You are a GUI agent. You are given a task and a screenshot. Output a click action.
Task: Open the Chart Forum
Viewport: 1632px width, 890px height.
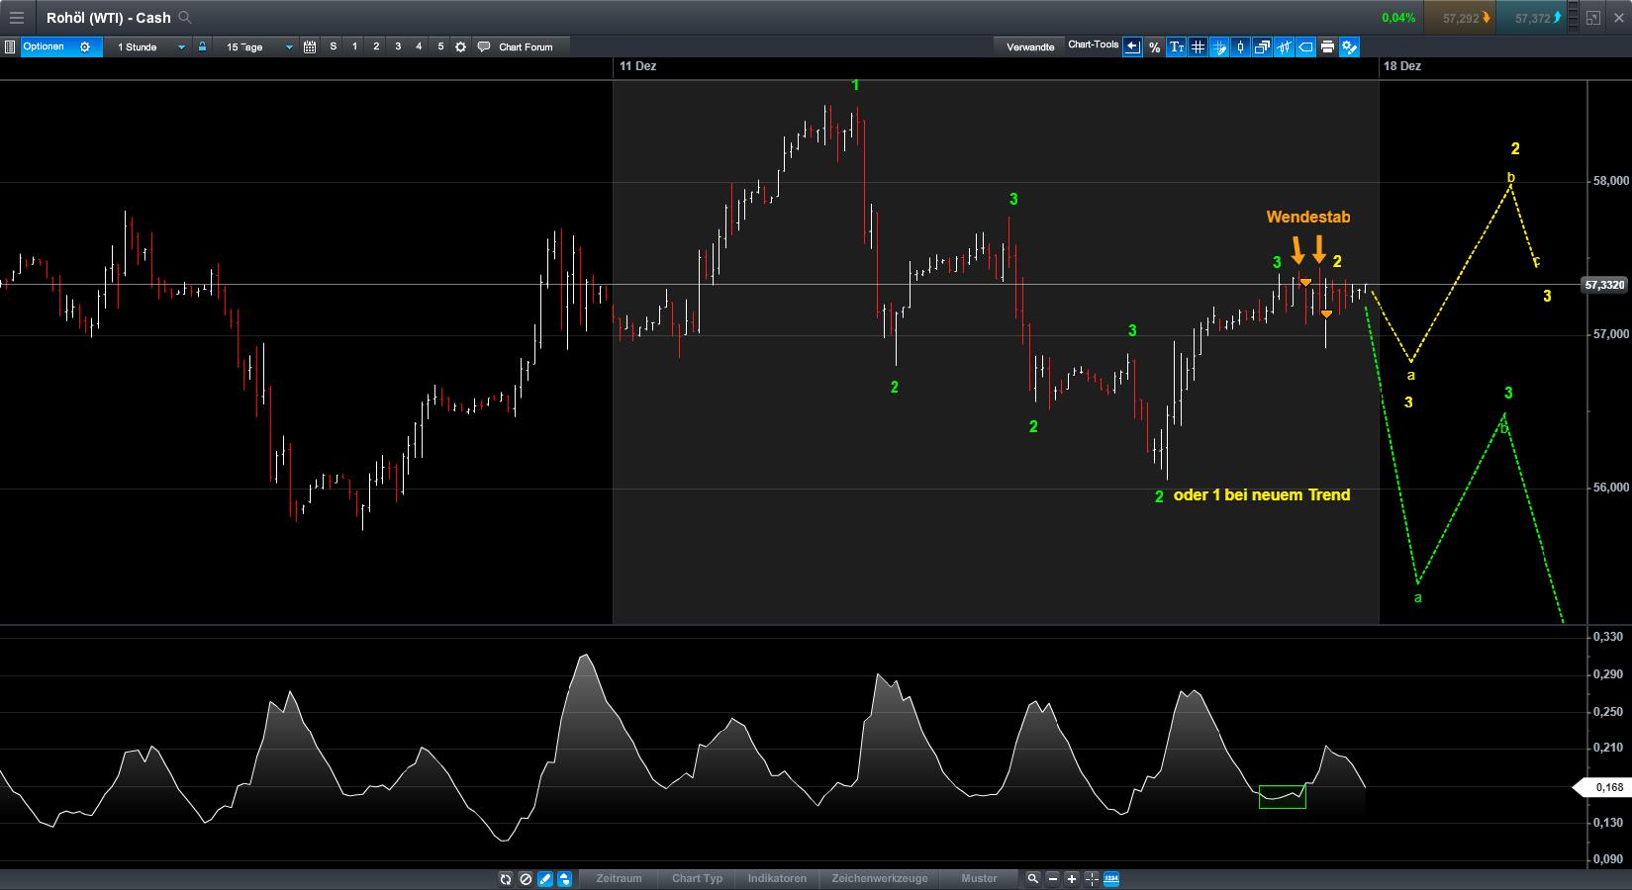[523, 46]
